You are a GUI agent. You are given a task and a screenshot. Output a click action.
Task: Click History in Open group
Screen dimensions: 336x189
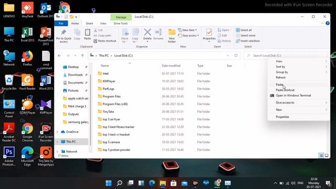pyautogui.click(x=224, y=41)
